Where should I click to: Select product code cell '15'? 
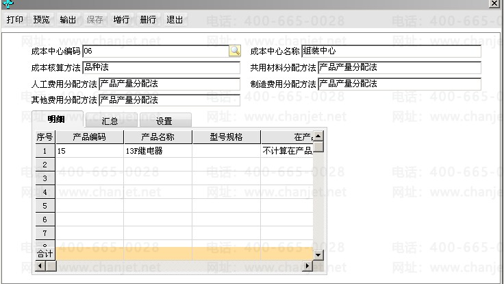(90, 151)
